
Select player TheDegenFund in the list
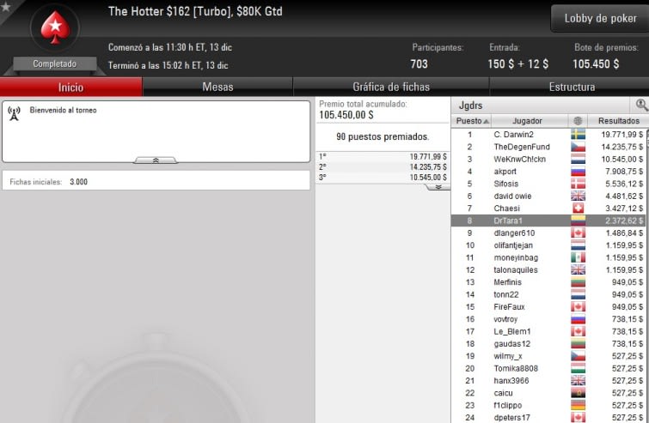(x=548, y=147)
